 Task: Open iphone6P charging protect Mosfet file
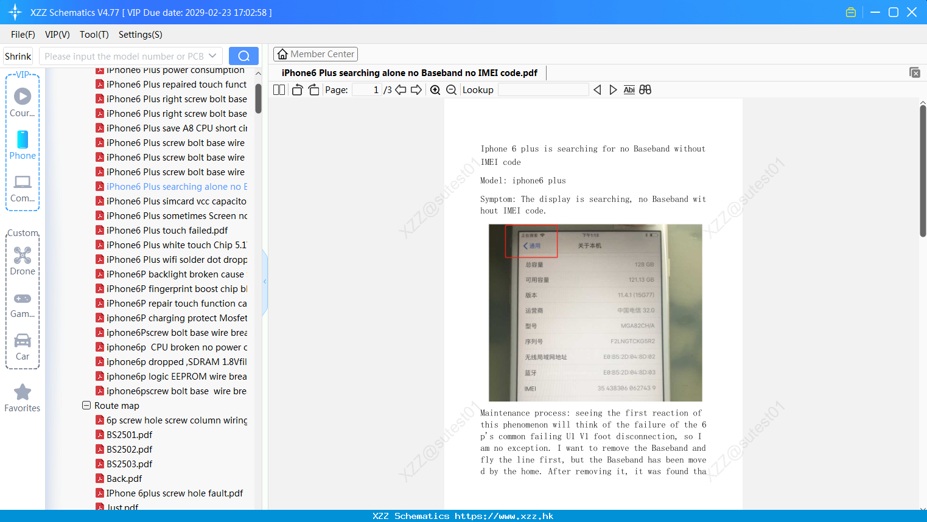click(171, 318)
